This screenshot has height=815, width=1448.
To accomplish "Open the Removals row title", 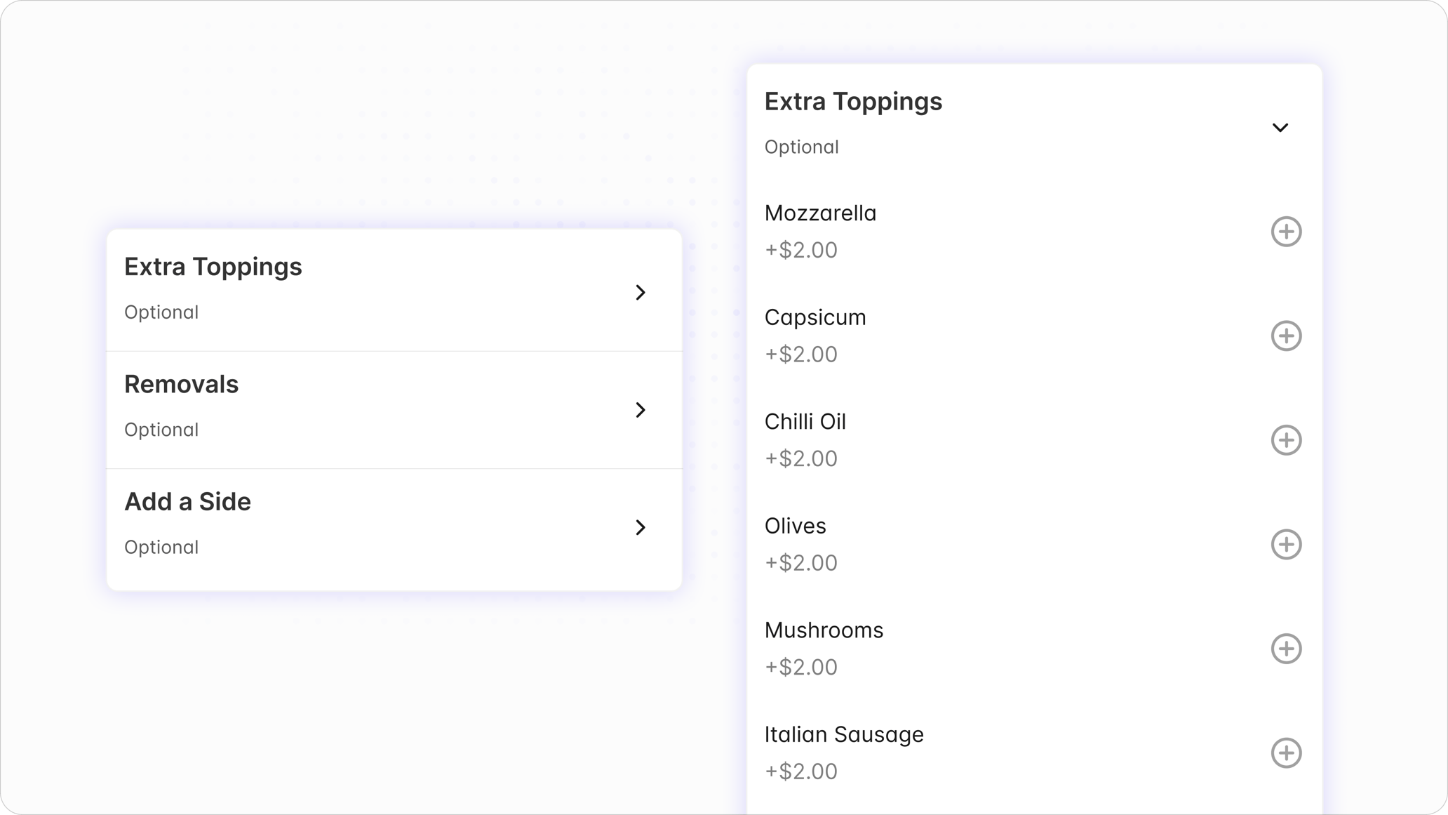I will [x=181, y=385].
